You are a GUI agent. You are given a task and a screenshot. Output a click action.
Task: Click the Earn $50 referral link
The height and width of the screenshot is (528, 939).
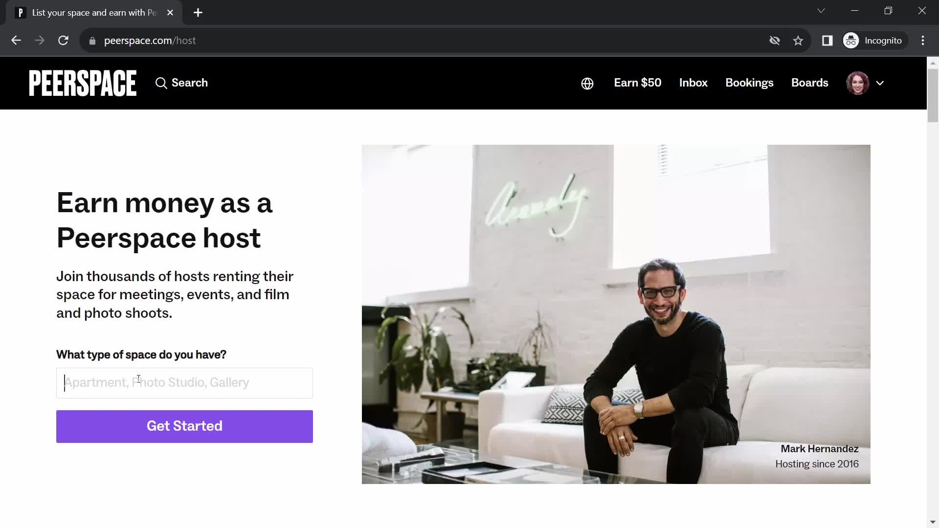637,83
